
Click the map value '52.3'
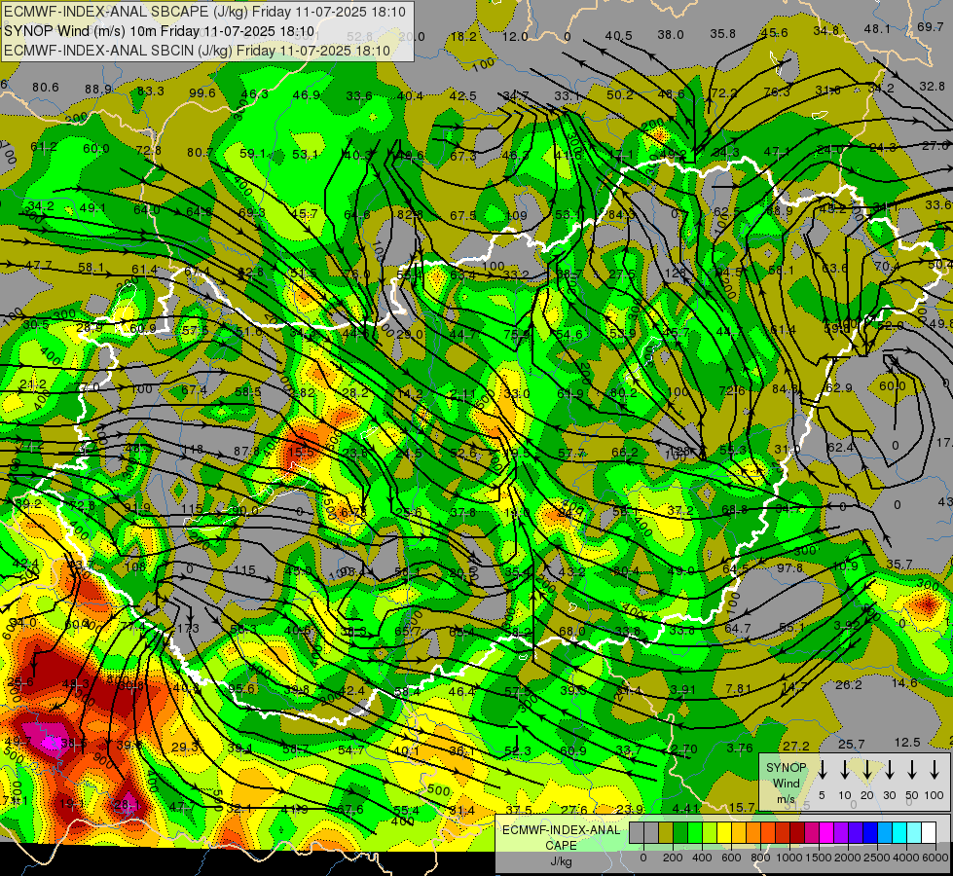pyautogui.click(x=518, y=750)
